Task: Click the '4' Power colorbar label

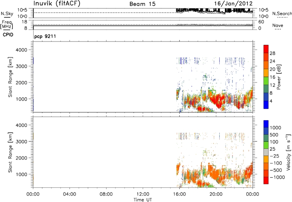Action: click(x=271, y=101)
